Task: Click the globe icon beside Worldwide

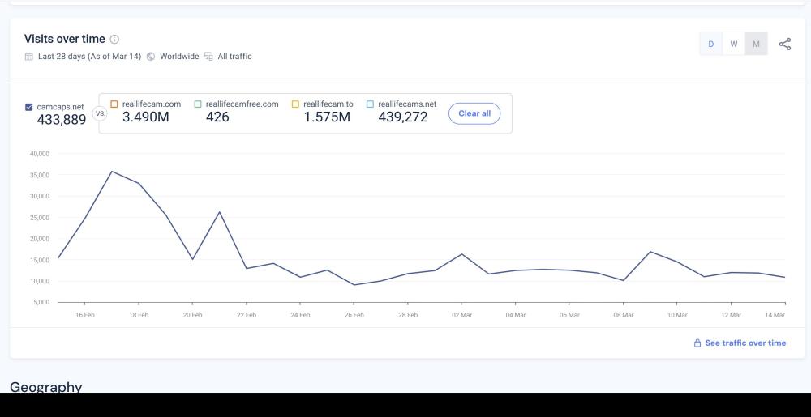Action: pyautogui.click(x=151, y=56)
